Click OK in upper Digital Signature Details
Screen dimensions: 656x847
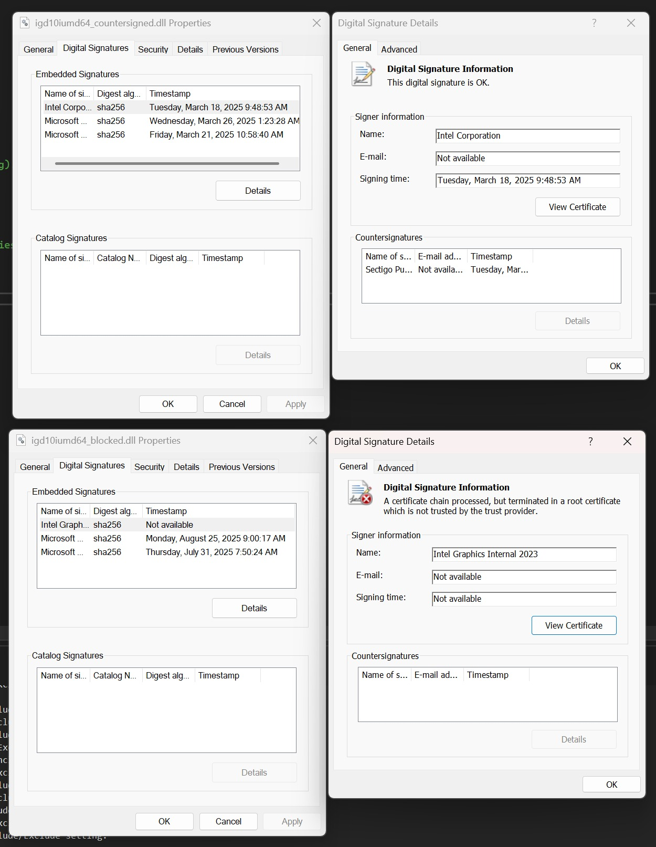point(615,366)
